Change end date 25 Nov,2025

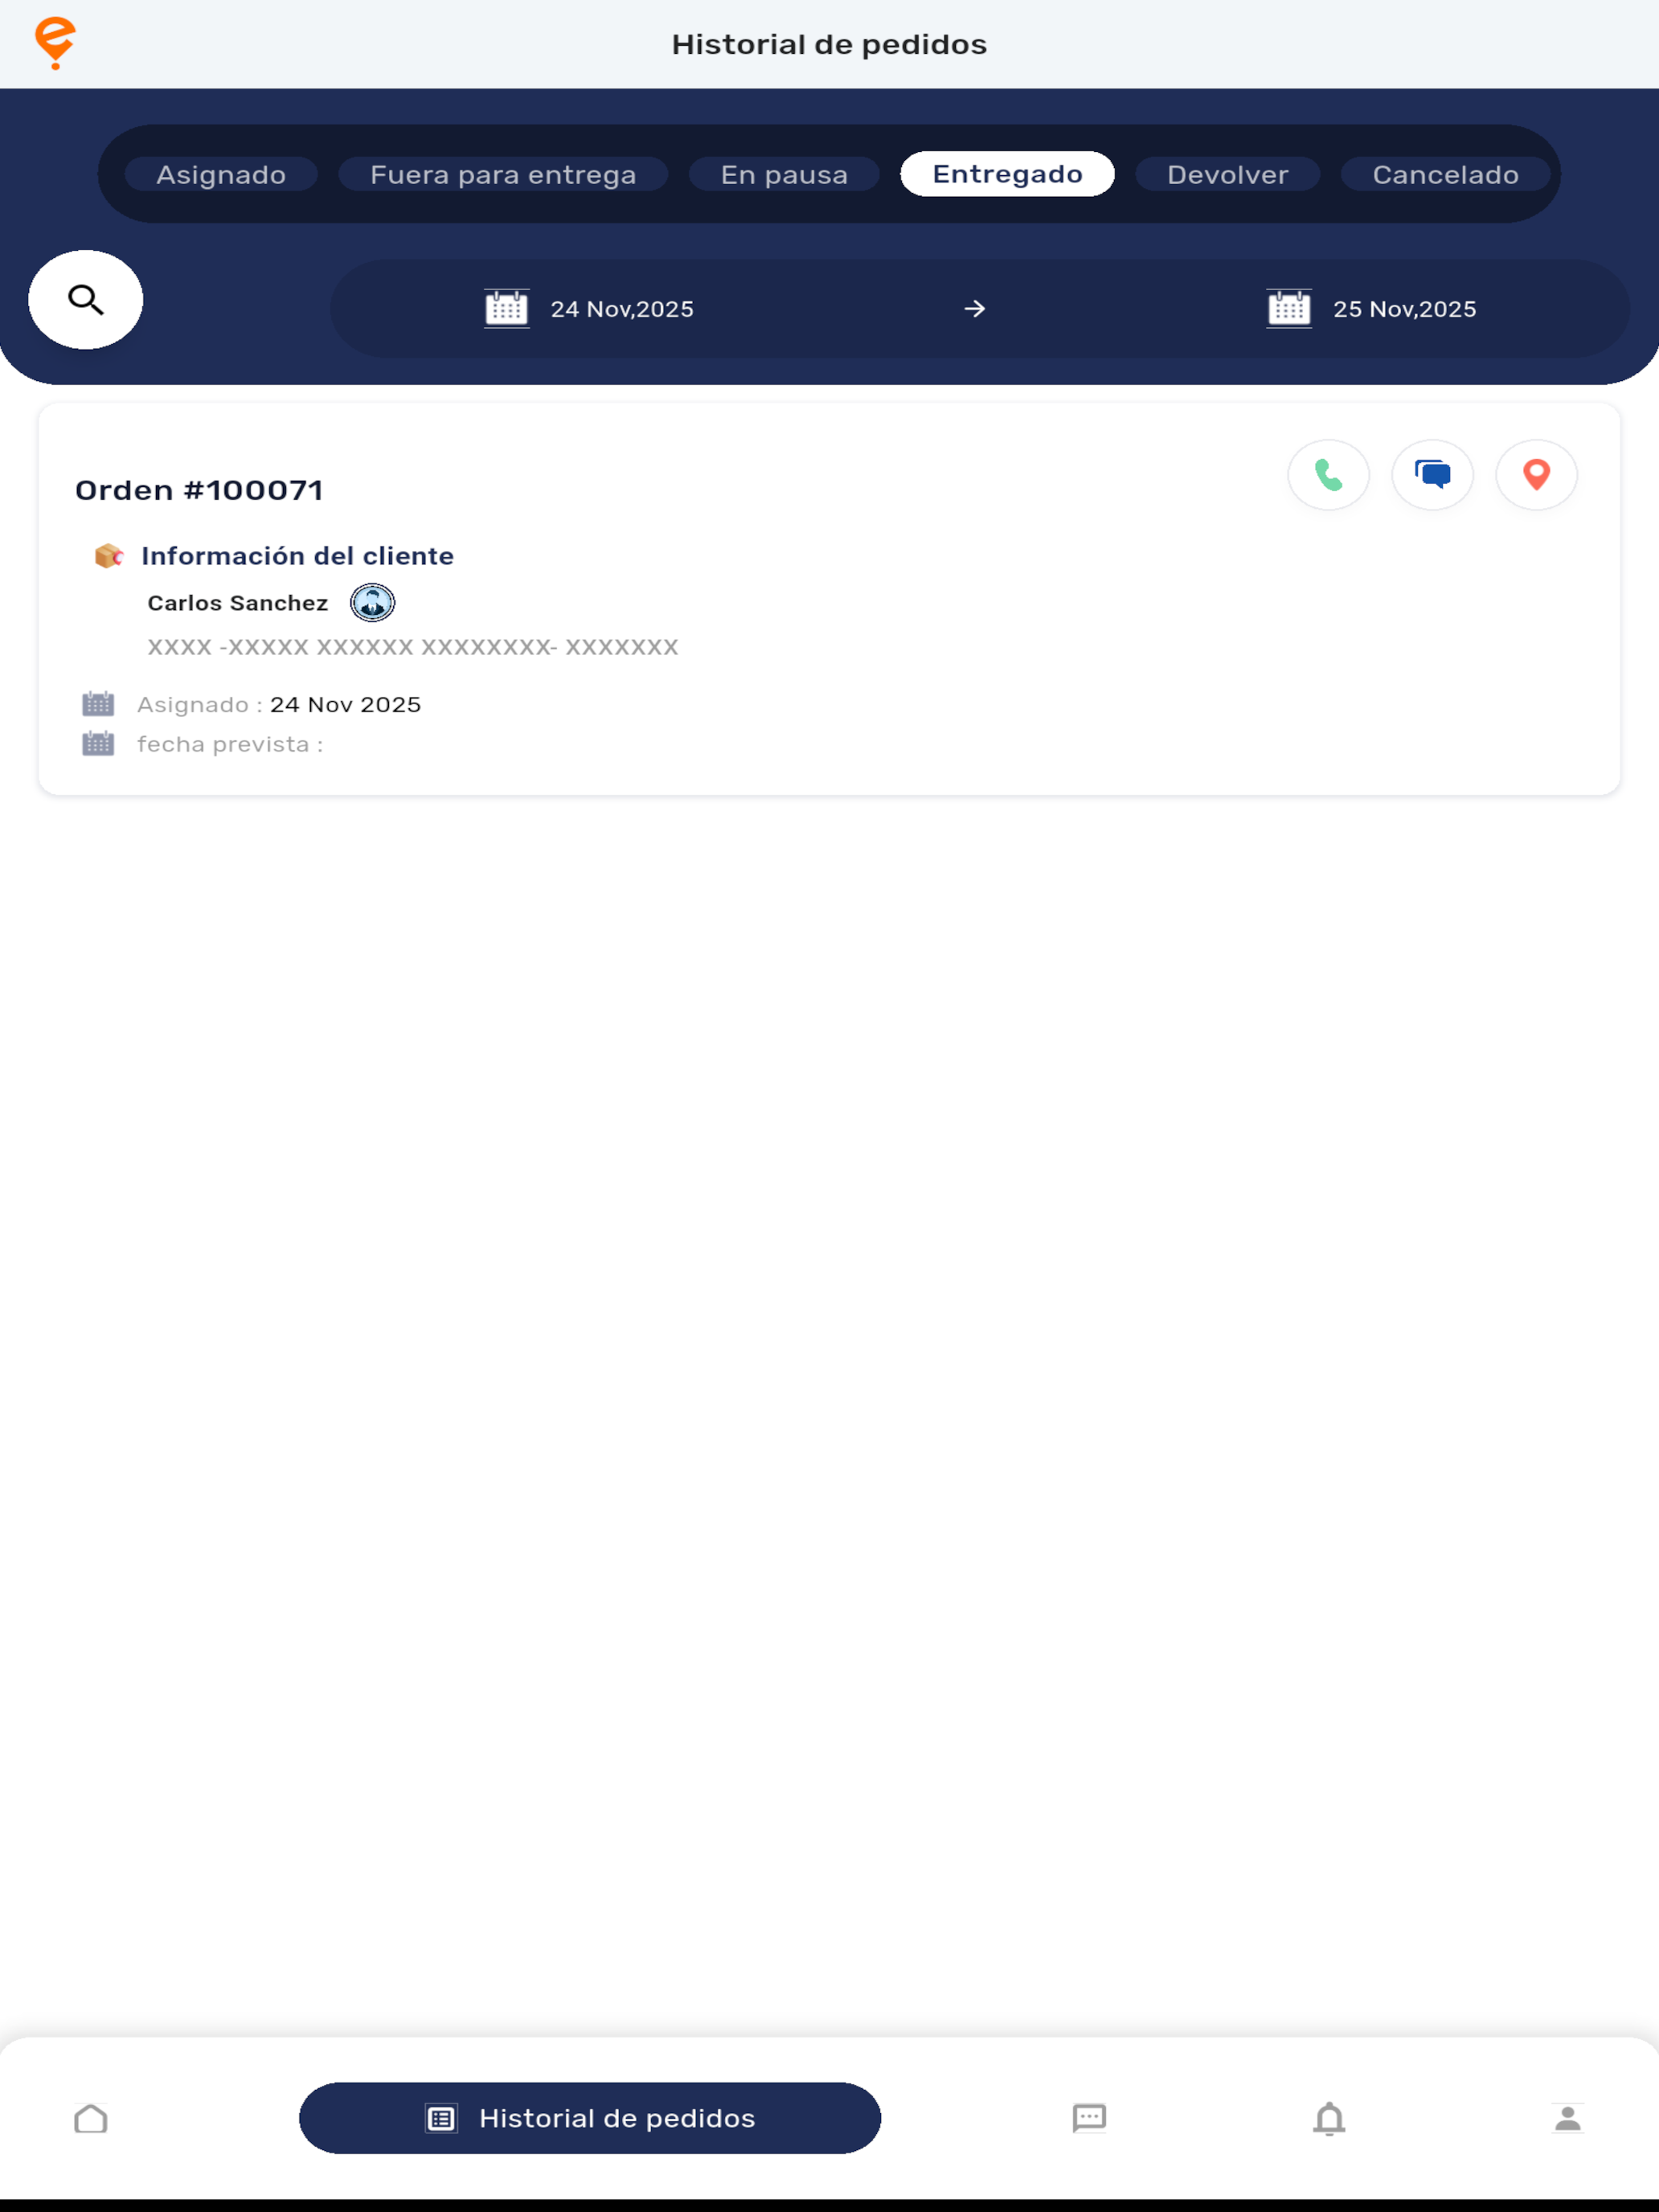tap(1404, 309)
